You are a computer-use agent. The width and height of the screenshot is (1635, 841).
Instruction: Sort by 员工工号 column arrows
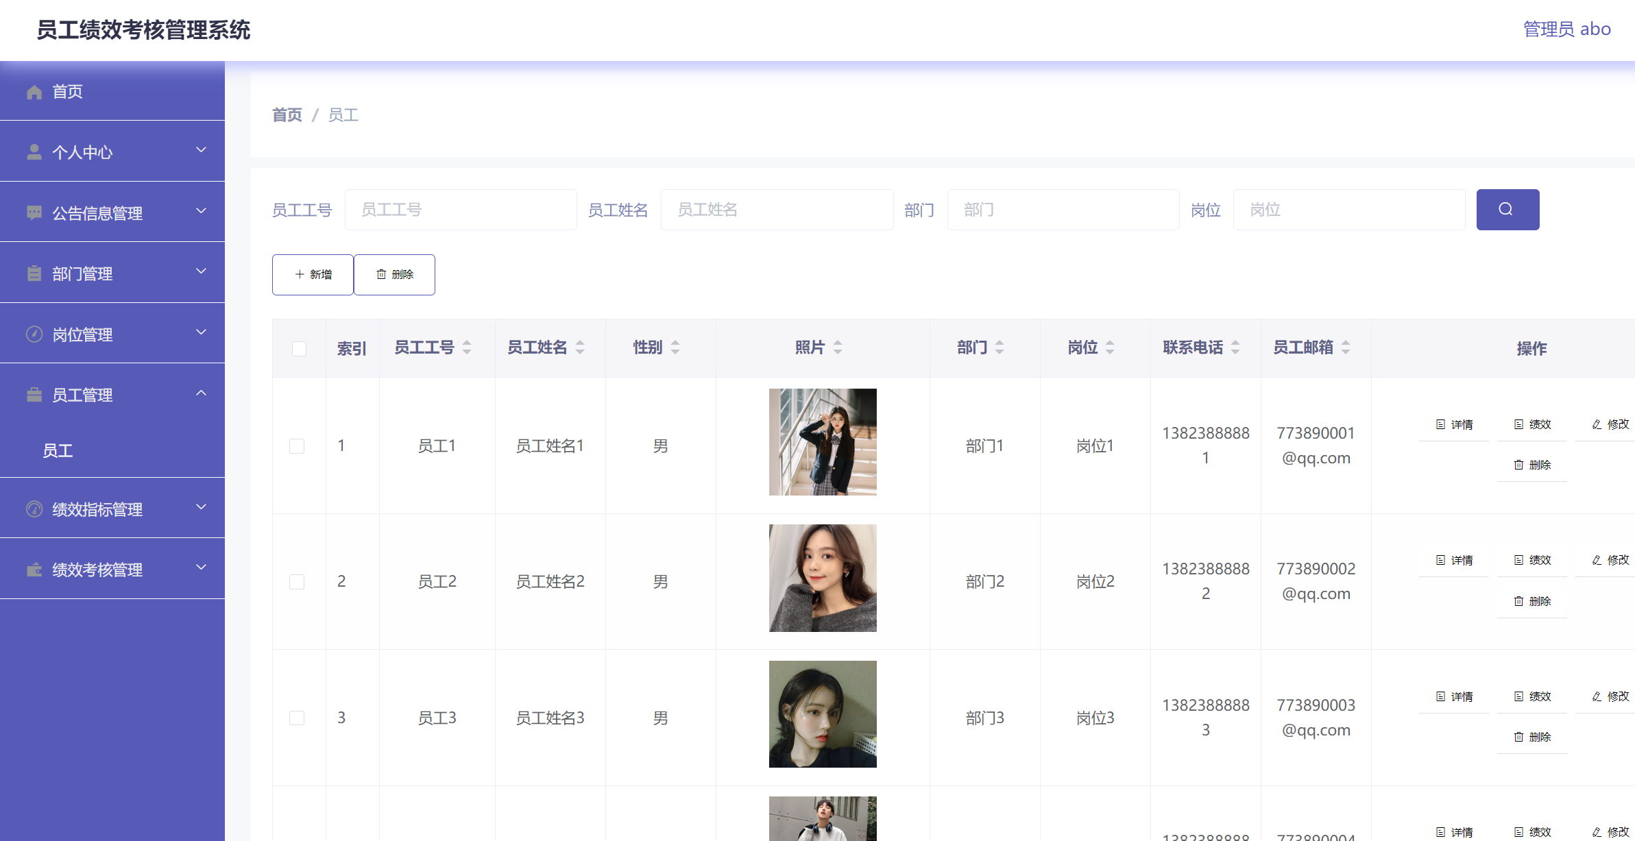point(467,348)
